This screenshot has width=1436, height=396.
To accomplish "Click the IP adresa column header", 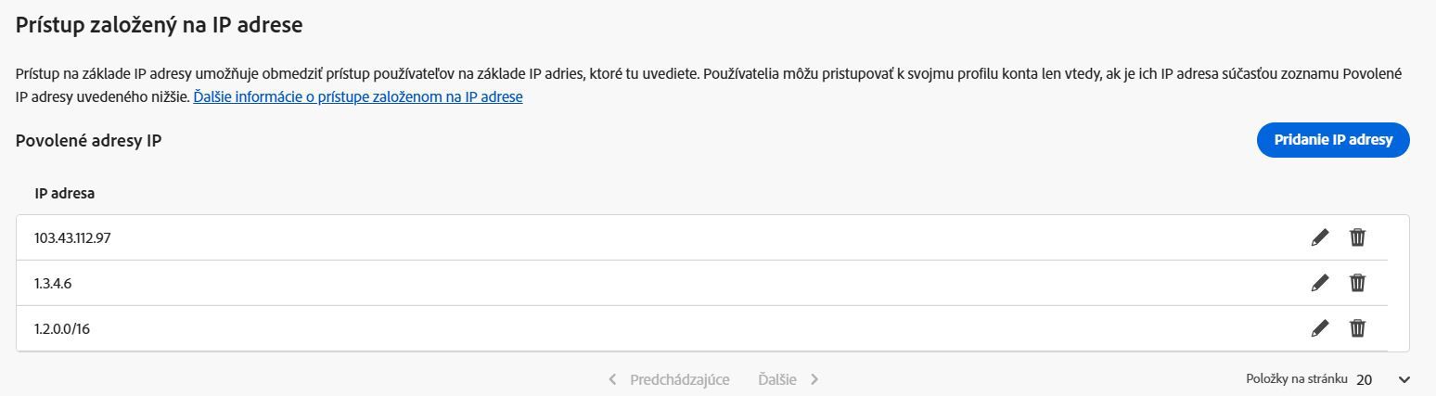I will pos(65,194).
